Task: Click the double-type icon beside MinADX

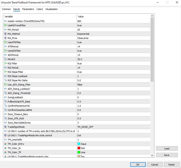Action: [5, 59]
